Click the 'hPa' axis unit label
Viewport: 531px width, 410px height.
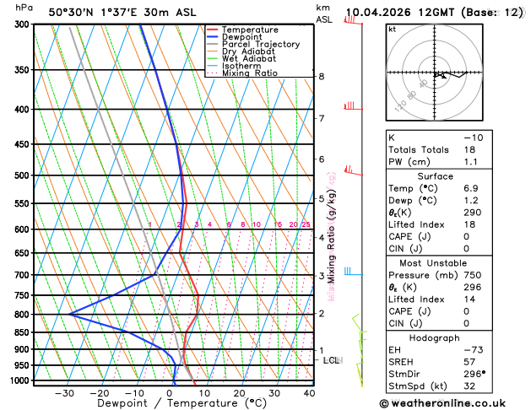(24, 8)
